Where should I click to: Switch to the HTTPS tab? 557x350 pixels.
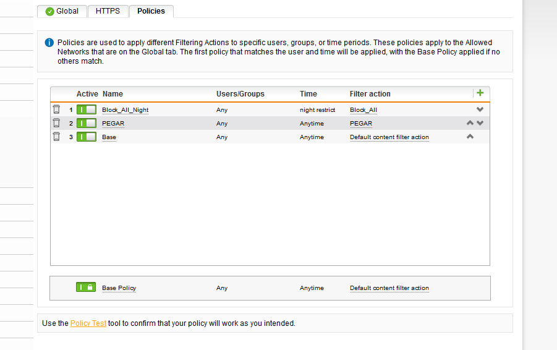point(108,11)
